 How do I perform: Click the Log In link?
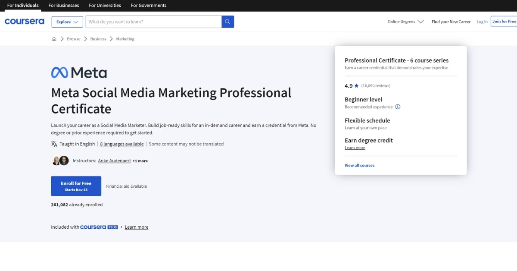482,22
